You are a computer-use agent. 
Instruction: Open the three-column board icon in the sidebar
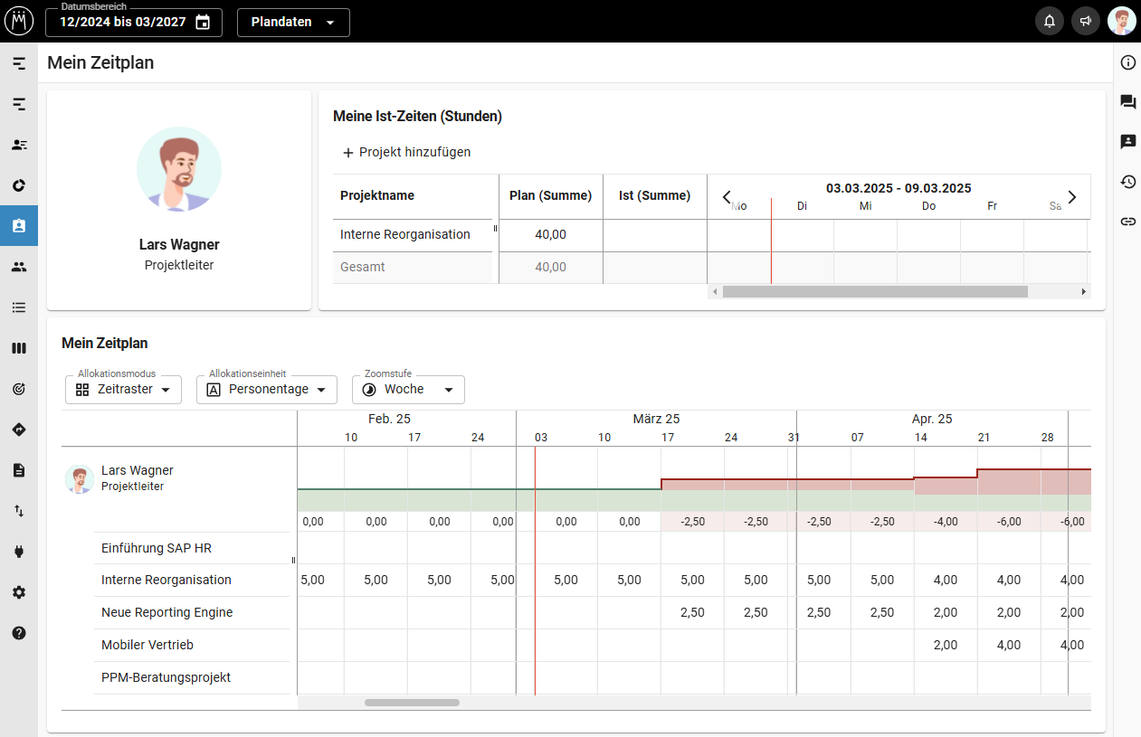(19, 348)
